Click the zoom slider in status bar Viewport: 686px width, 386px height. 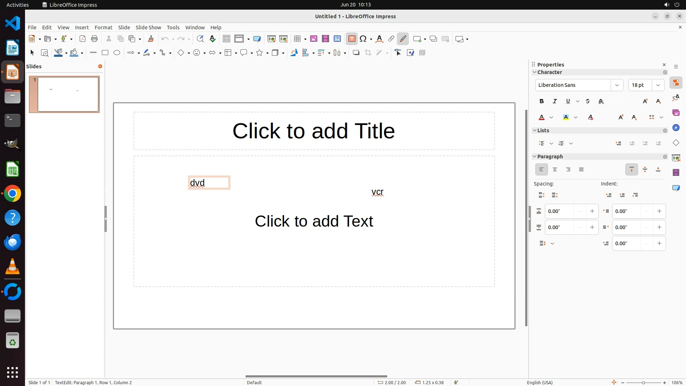click(643, 382)
